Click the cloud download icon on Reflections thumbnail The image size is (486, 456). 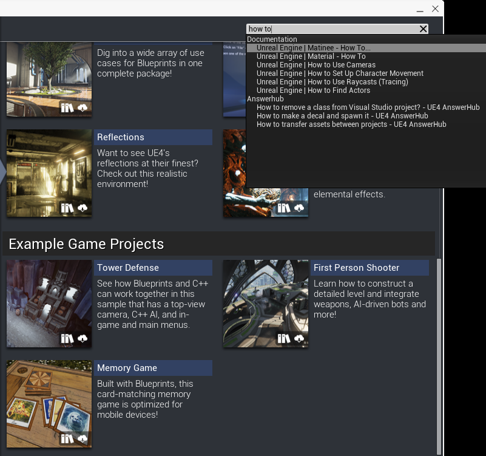coord(83,208)
